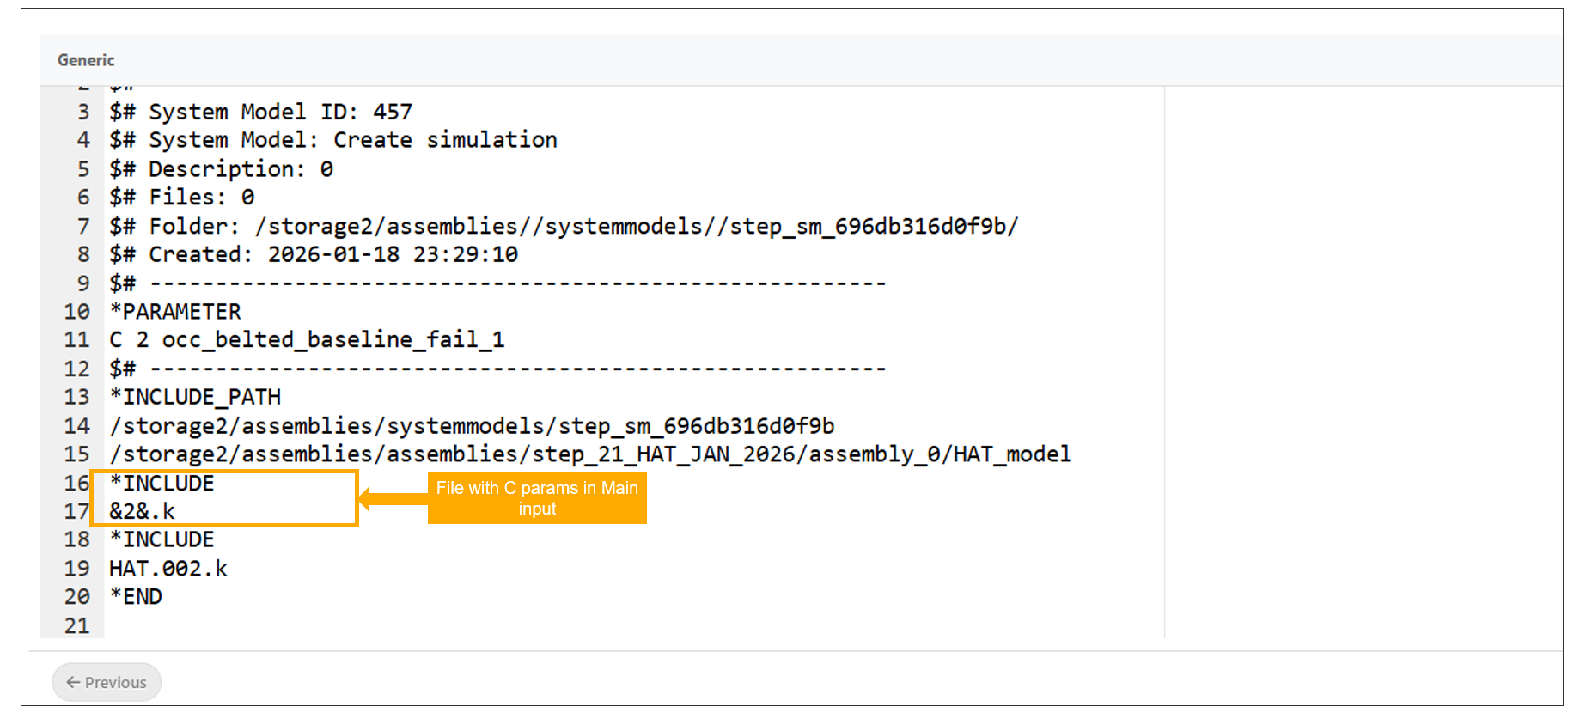1592x719 pixels.
Task: Select the Generic tab header
Action: pos(86,60)
